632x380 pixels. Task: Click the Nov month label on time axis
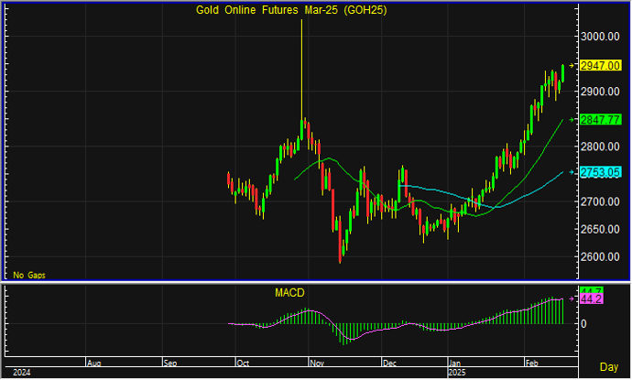[x=317, y=364]
